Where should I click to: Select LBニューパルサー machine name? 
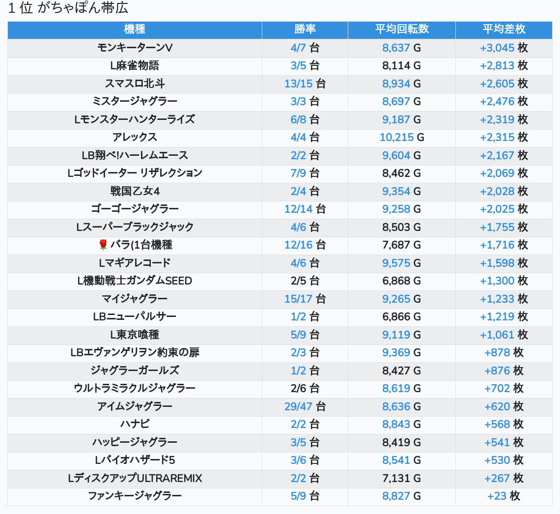(135, 317)
